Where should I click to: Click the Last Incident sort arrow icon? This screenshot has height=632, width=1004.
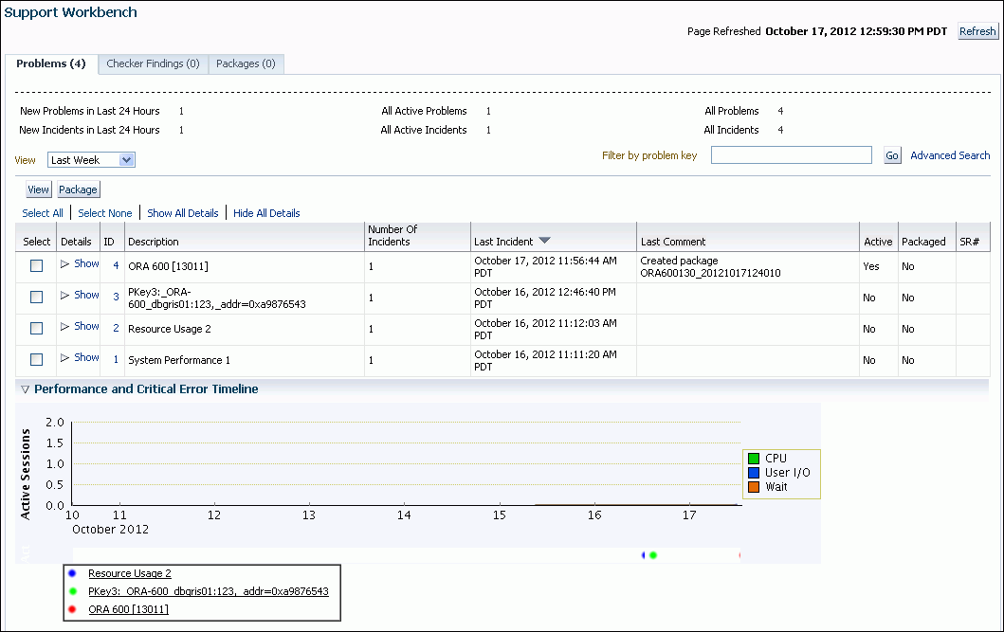pyautogui.click(x=544, y=241)
